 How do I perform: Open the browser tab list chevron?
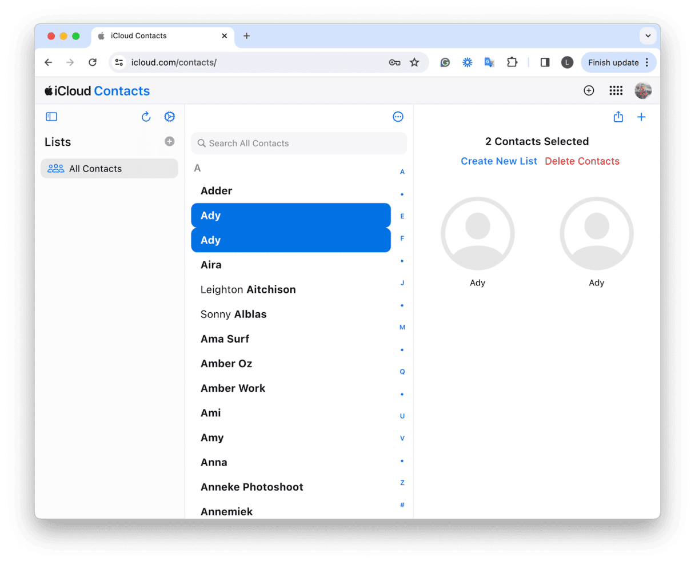pyautogui.click(x=648, y=35)
